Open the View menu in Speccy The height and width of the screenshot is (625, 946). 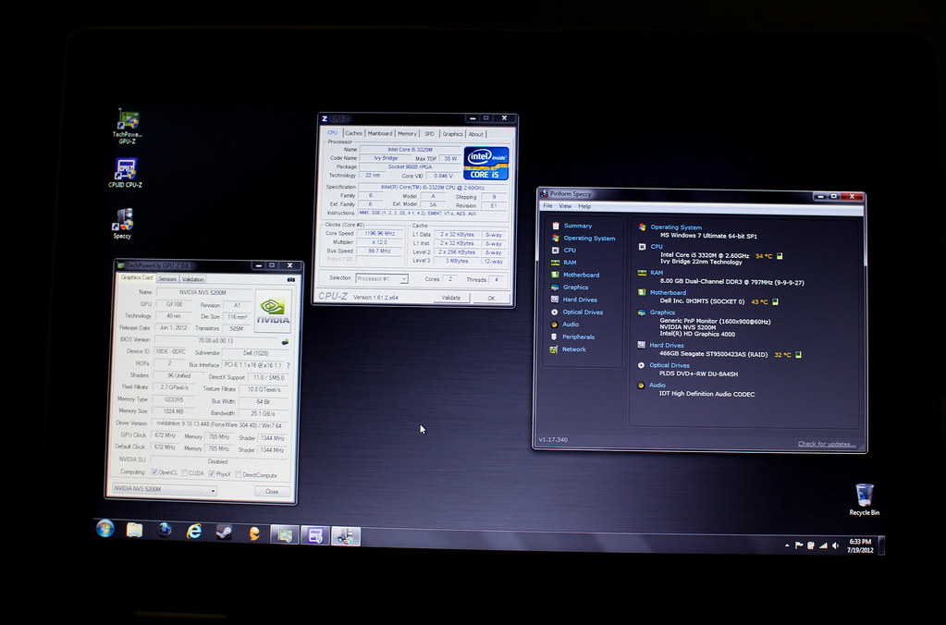pos(565,206)
